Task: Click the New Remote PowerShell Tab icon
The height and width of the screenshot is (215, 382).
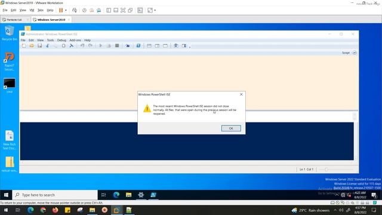Action: pos(128,45)
